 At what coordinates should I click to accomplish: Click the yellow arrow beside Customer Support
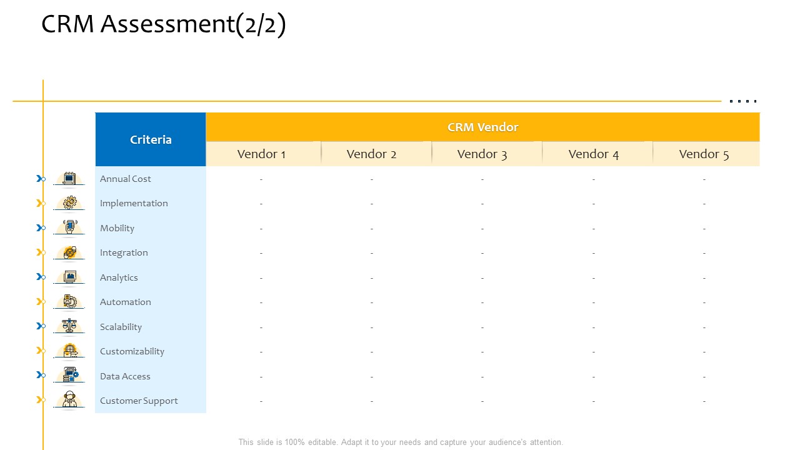41,400
